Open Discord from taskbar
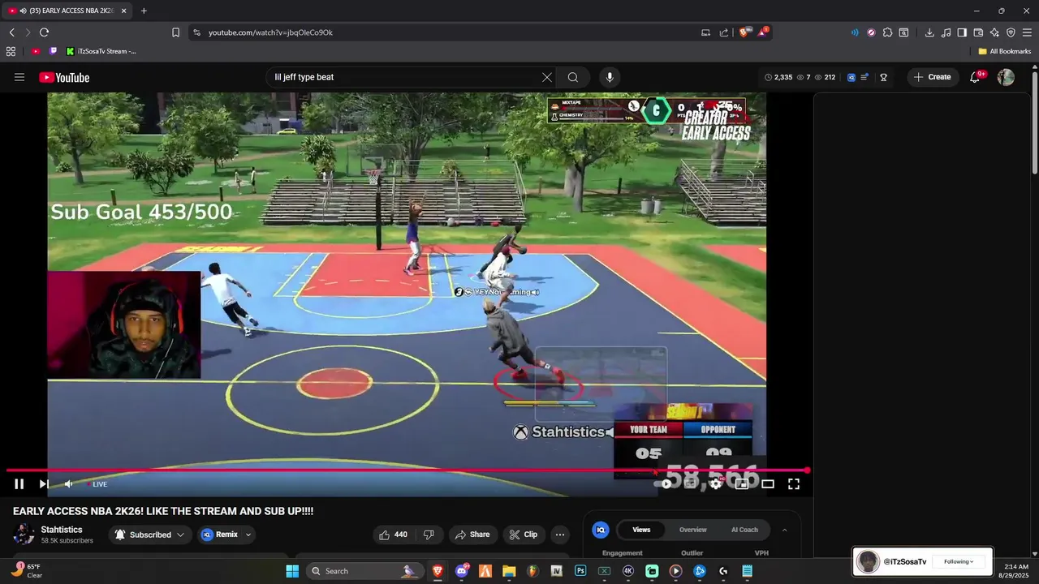Screen dimensions: 1039x584 point(462,571)
